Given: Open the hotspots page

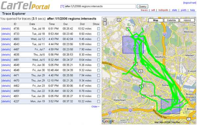Looking at the screenshot, I should (163, 10).
